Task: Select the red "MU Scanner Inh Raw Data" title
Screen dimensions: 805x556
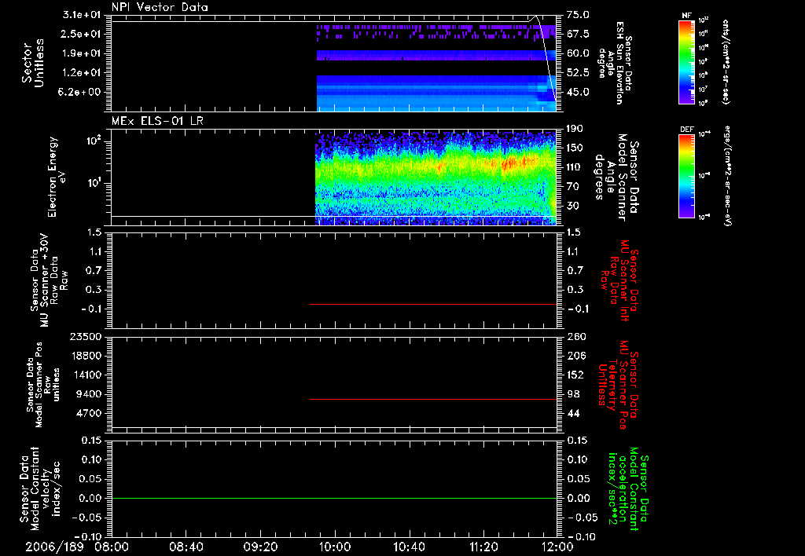Action: (619, 280)
